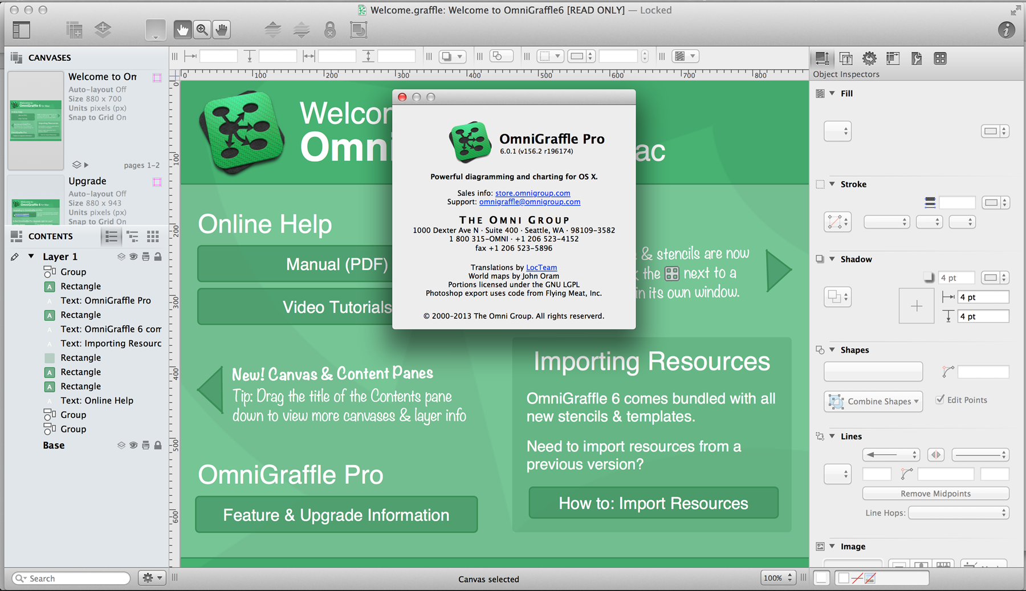Collapse the Lines section triangle
The image size is (1026, 591).
pyautogui.click(x=832, y=436)
